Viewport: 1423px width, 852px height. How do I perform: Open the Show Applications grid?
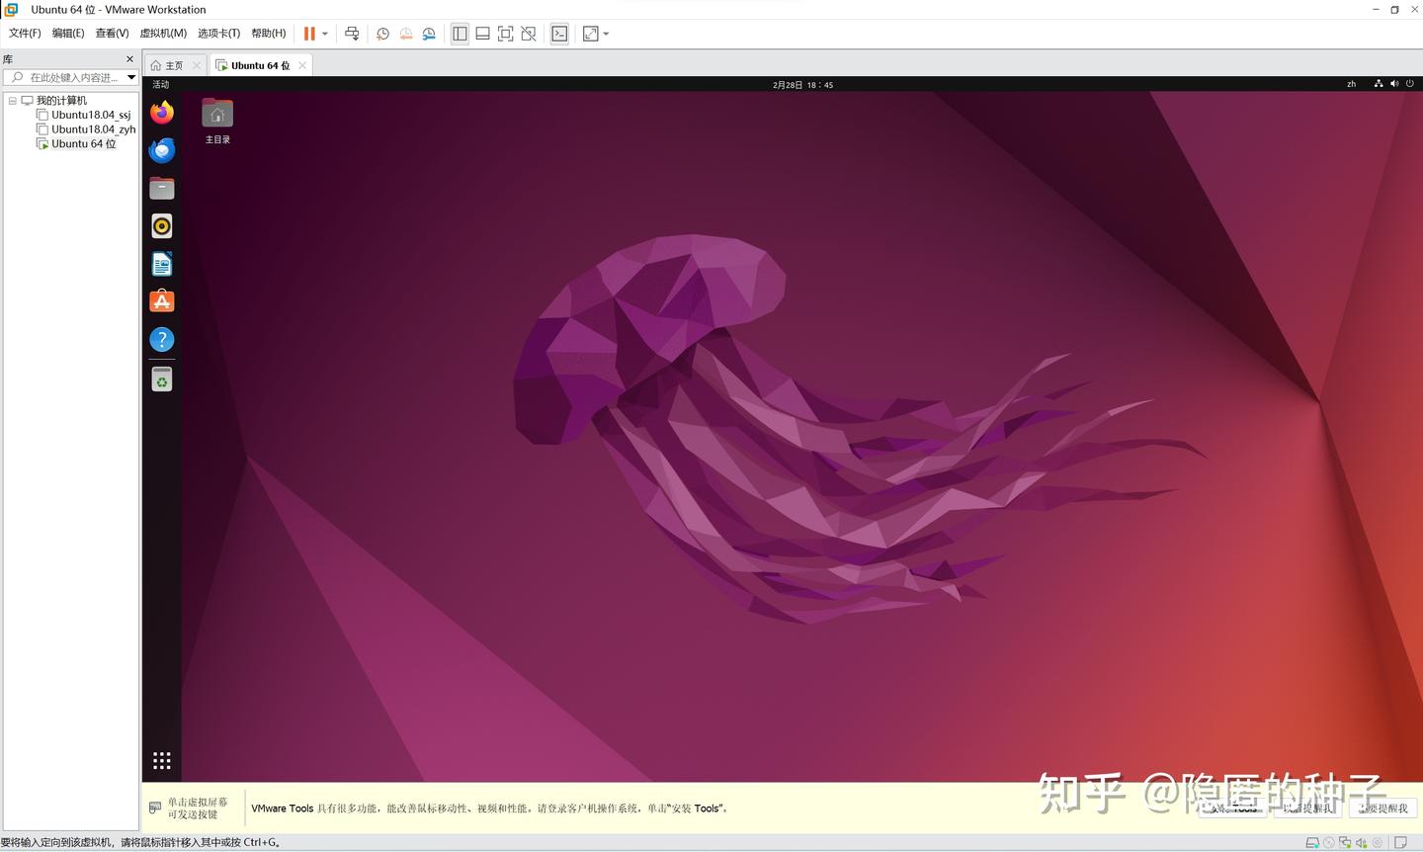coord(161,759)
